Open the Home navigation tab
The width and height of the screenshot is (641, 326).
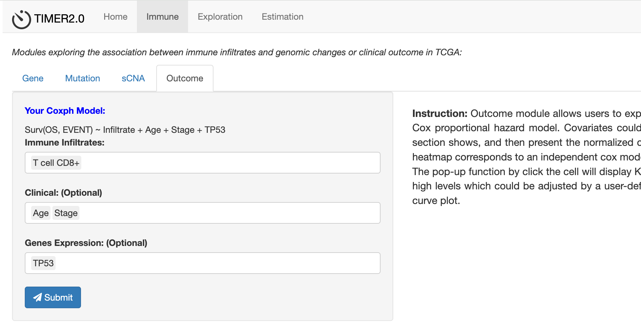pyautogui.click(x=115, y=17)
